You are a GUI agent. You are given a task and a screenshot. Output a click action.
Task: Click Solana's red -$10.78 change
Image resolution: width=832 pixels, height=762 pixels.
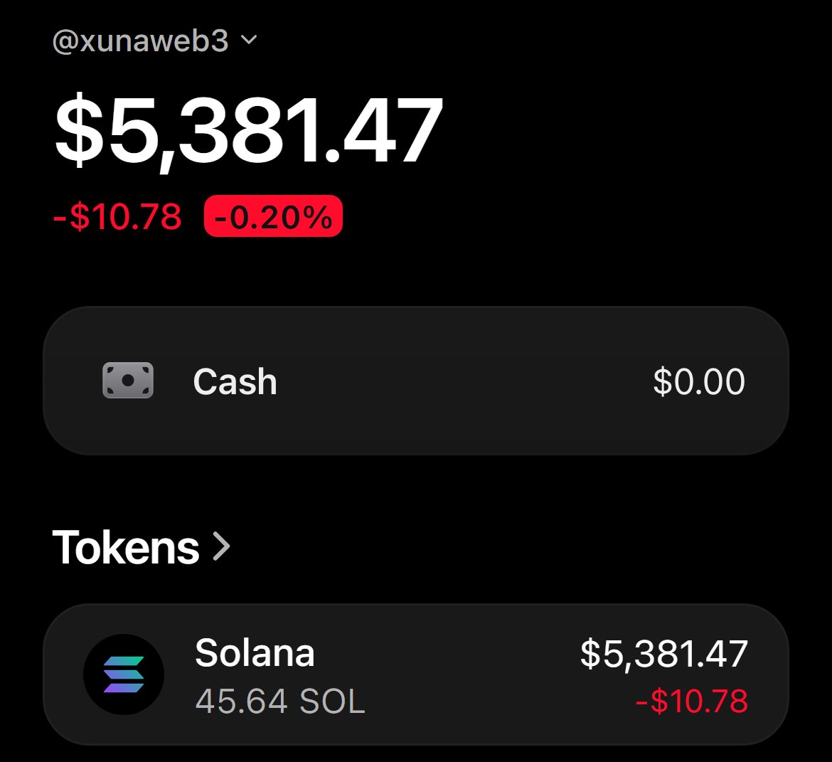tap(691, 701)
